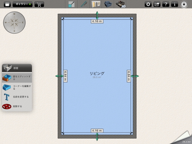Open help with question mark icon

click(166, 4)
